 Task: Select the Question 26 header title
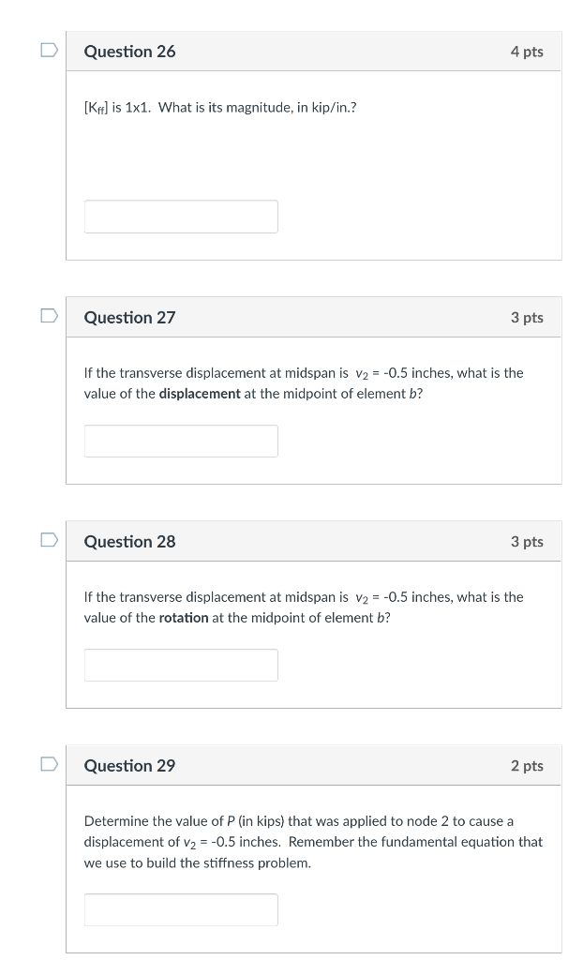click(129, 52)
